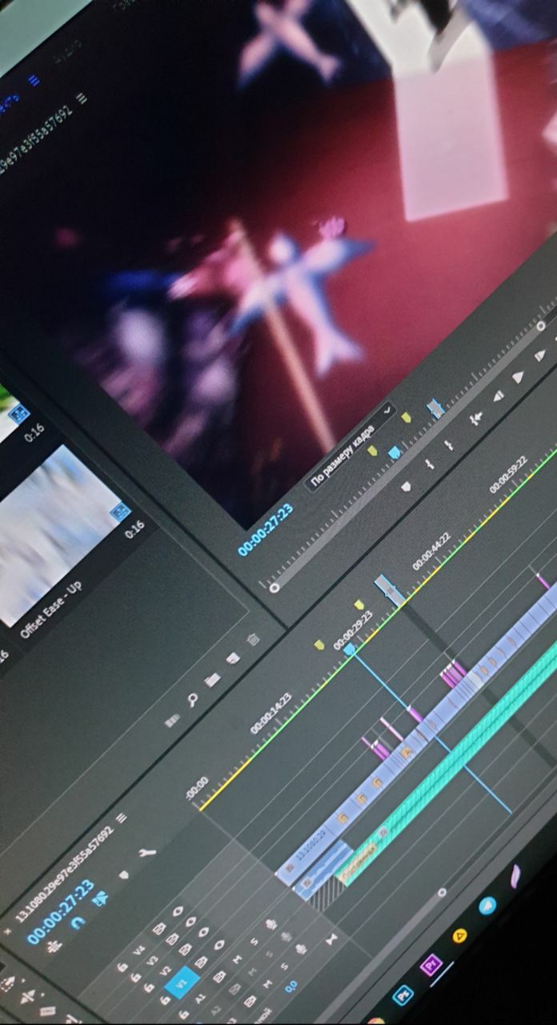The image size is (557, 1025).
Task: Open the yellow triangle app in taskbar
Action: tap(459, 935)
